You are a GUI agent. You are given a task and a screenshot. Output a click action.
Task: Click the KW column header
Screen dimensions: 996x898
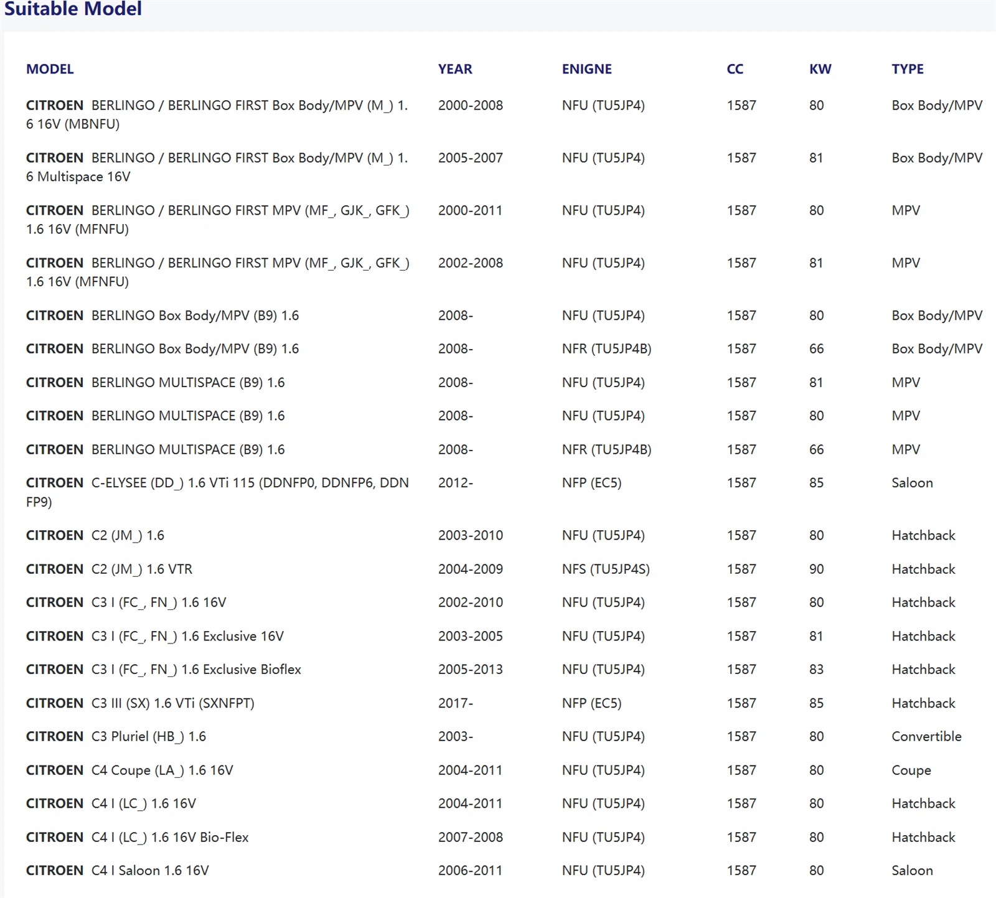point(820,69)
